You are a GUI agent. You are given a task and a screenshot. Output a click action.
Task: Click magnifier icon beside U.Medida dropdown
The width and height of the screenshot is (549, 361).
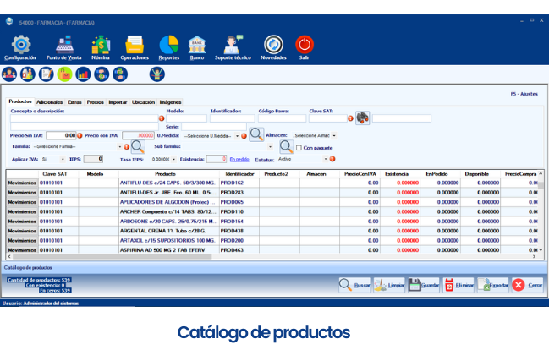point(256,134)
